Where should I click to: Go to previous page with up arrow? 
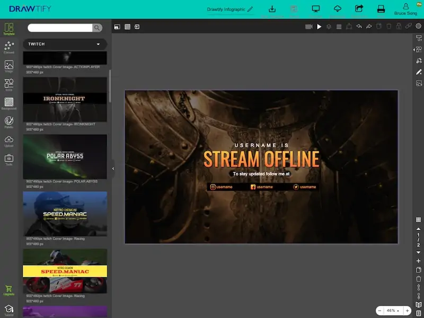[418, 229]
